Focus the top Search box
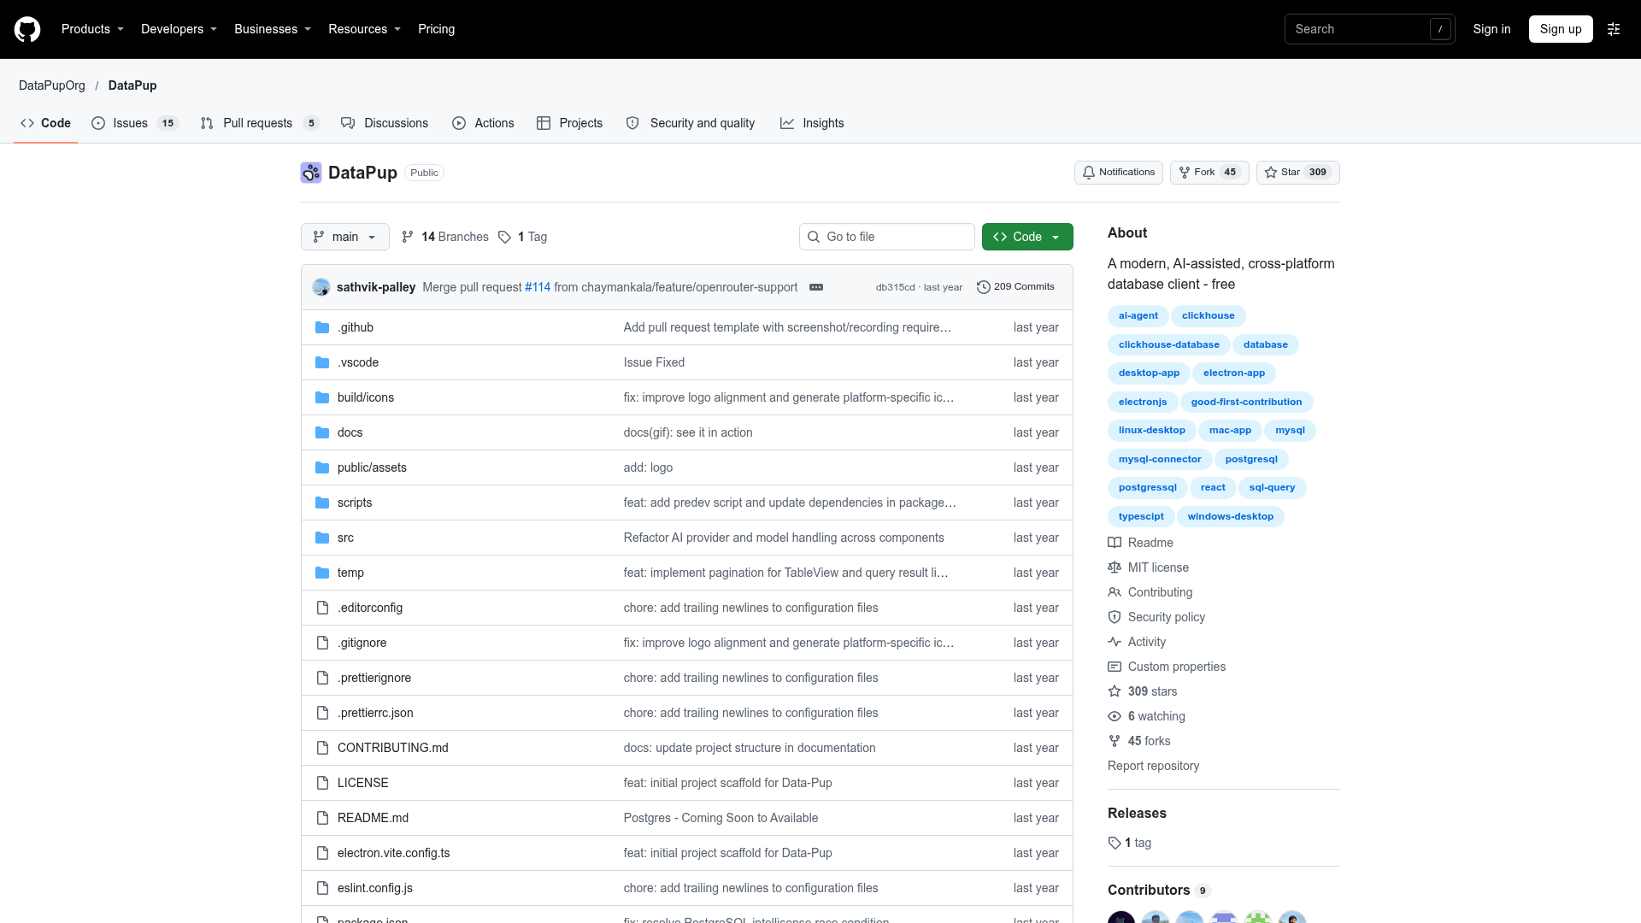1641x923 pixels. pos(1370,29)
